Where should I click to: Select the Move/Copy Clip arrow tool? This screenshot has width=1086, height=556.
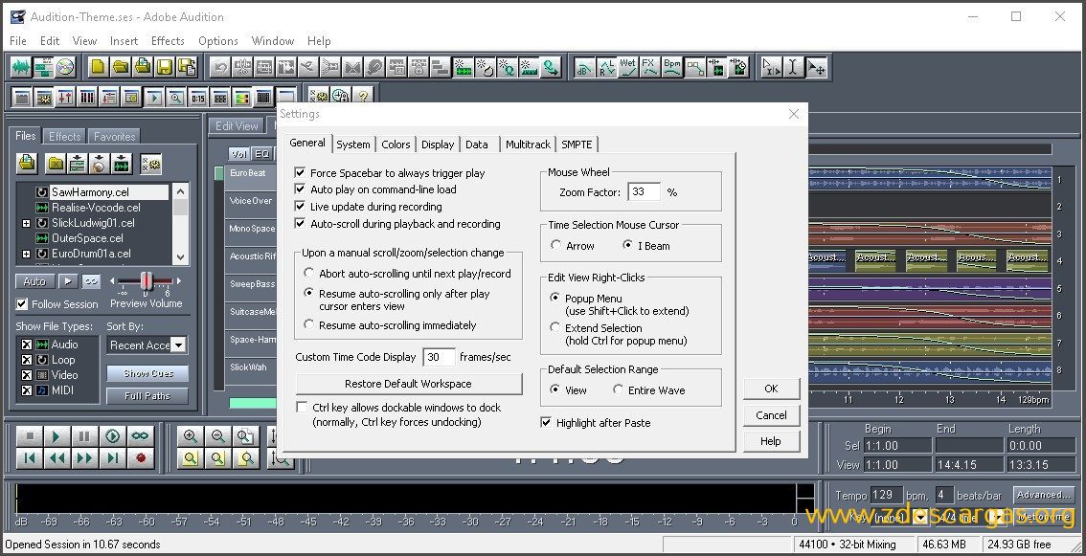click(x=816, y=67)
